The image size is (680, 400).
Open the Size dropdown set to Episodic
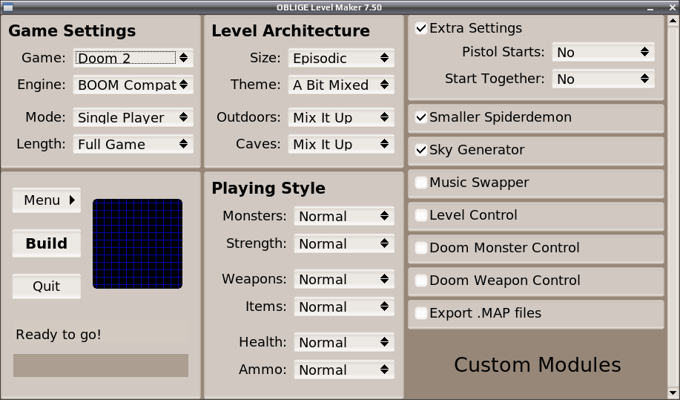[341, 58]
